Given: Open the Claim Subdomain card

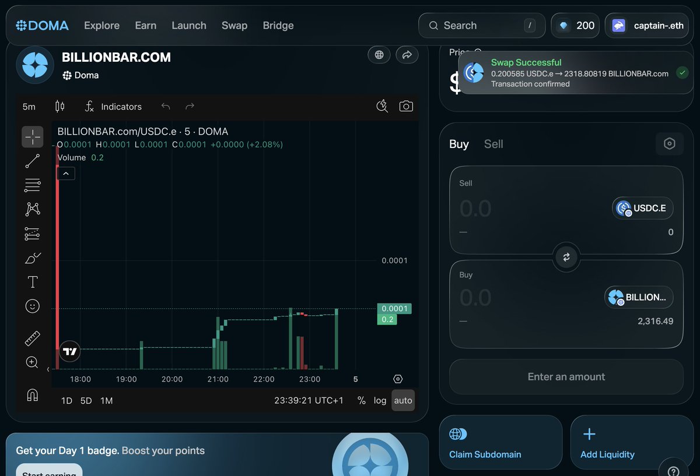Looking at the screenshot, I should point(501,442).
